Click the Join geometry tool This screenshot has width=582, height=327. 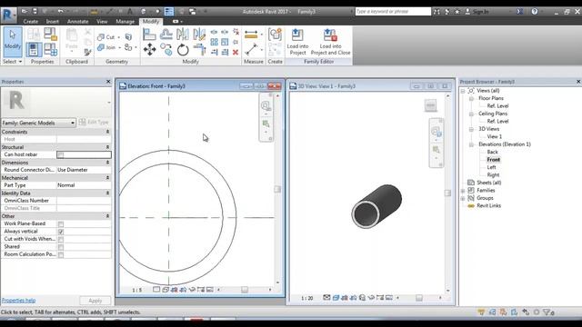[107, 47]
